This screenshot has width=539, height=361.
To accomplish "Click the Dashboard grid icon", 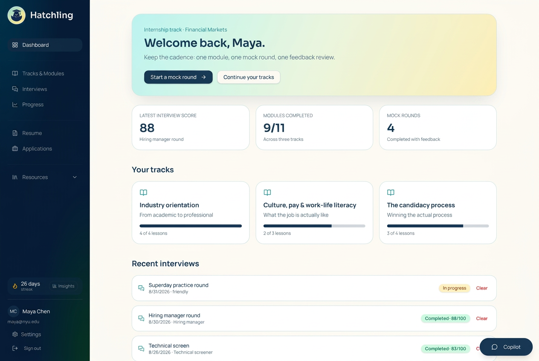I will 15,45.
